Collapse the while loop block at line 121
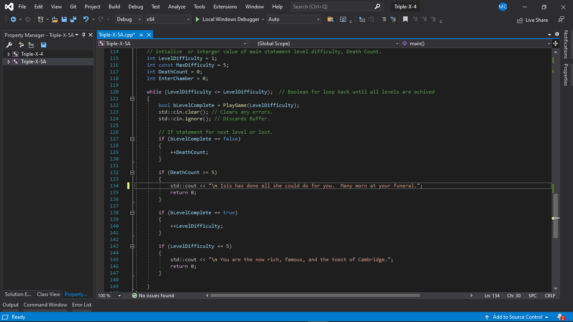 click(x=132, y=99)
